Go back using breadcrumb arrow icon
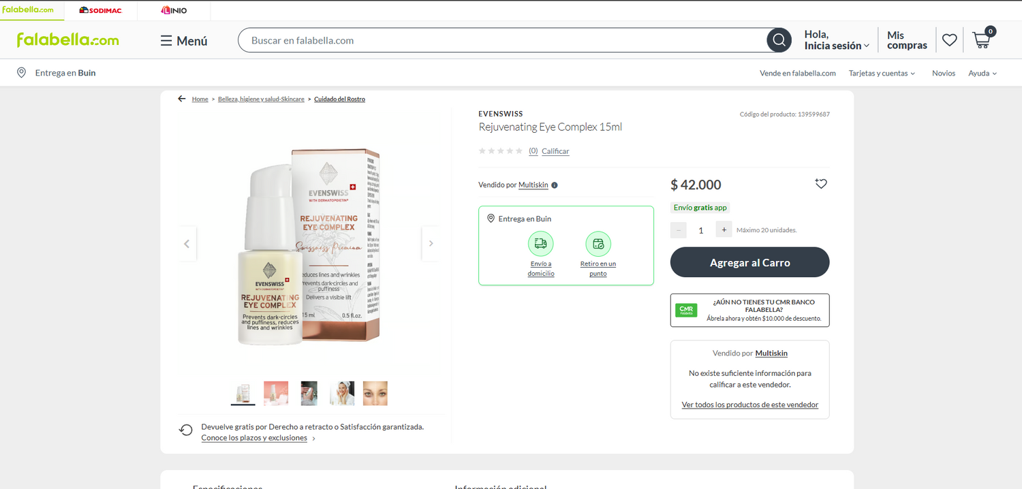This screenshot has height=489, width=1022. click(x=182, y=99)
